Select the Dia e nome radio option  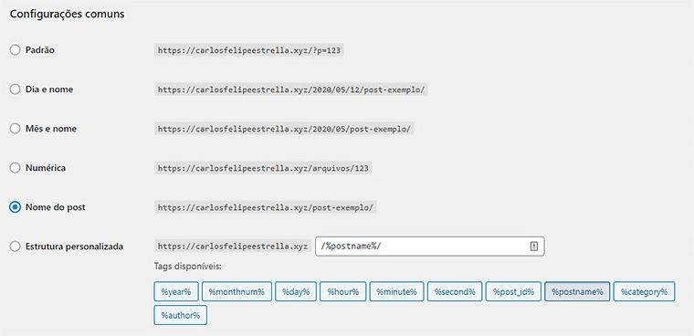pos(15,89)
